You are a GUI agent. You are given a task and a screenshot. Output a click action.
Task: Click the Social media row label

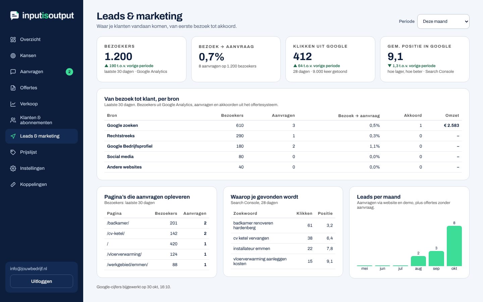(x=120, y=157)
